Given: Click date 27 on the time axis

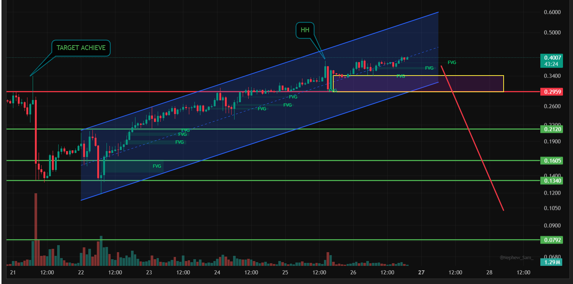Looking at the screenshot, I should point(421,273).
